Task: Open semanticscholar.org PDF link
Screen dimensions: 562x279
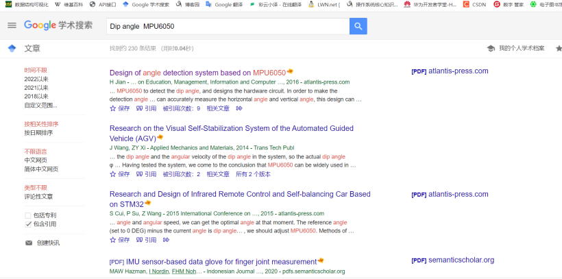Action: click(452, 260)
